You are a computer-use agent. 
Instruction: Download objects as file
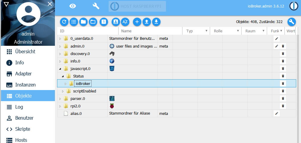click(156, 22)
